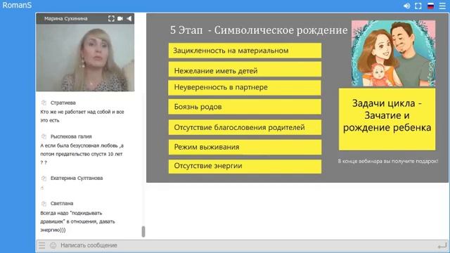
Task: Toggle the camera icon on the video panel
Action: coord(120,19)
